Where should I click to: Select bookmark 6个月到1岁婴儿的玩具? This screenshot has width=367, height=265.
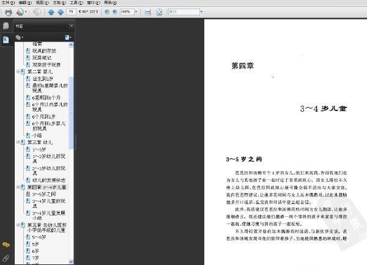(x=49, y=126)
